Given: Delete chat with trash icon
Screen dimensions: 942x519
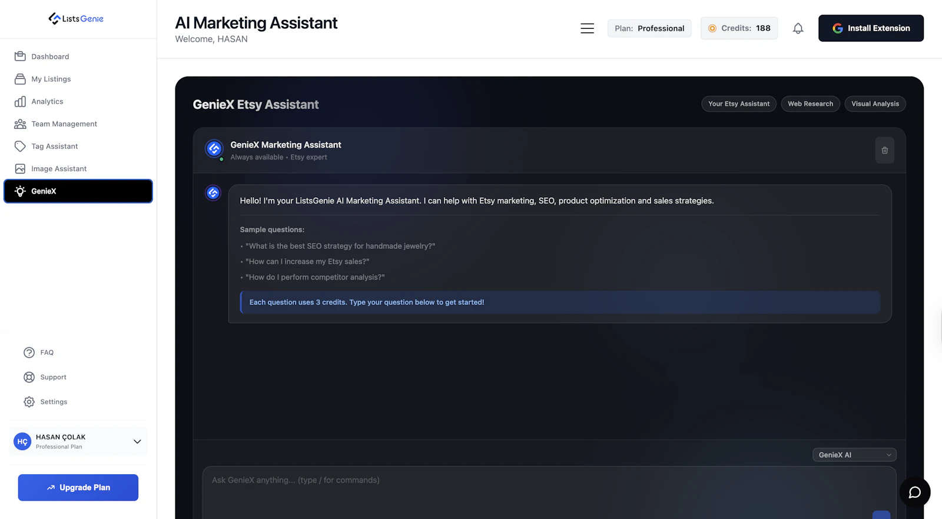Looking at the screenshot, I should [x=884, y=150].
